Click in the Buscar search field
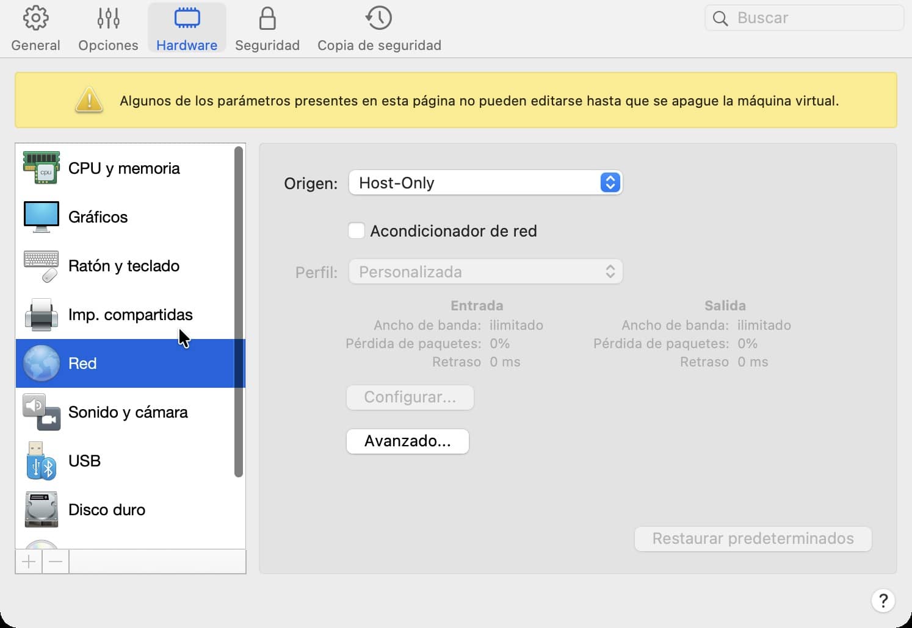Viewport: 912px width, 628px height. pos(804,18)
